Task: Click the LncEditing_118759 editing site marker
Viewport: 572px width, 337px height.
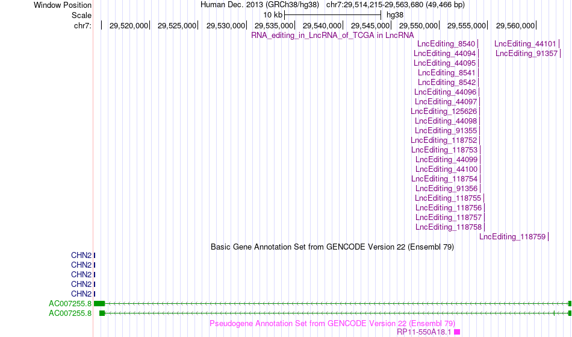Action: pos(549,236)
